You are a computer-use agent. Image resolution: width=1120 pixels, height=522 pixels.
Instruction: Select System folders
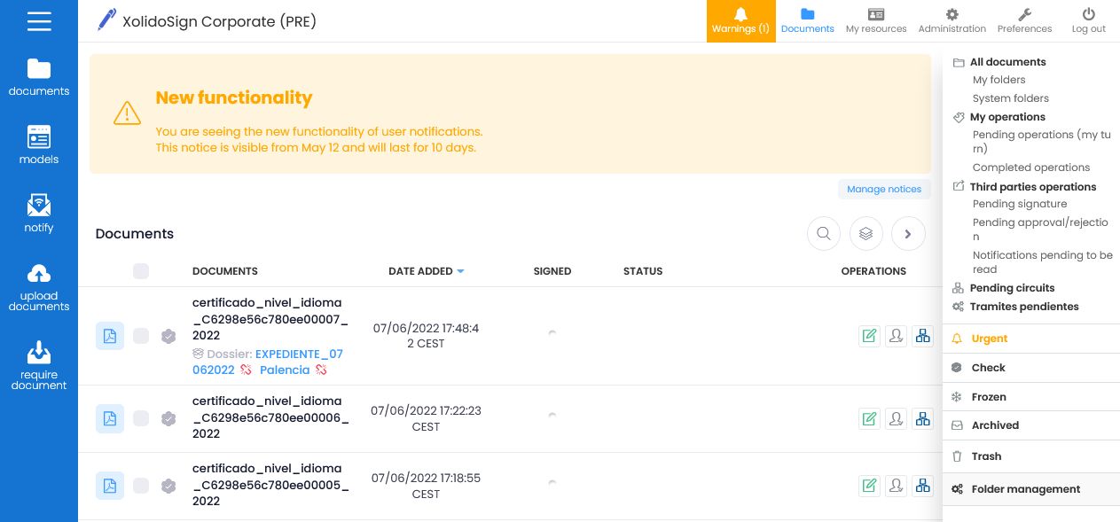click(x=1010, y=98)
